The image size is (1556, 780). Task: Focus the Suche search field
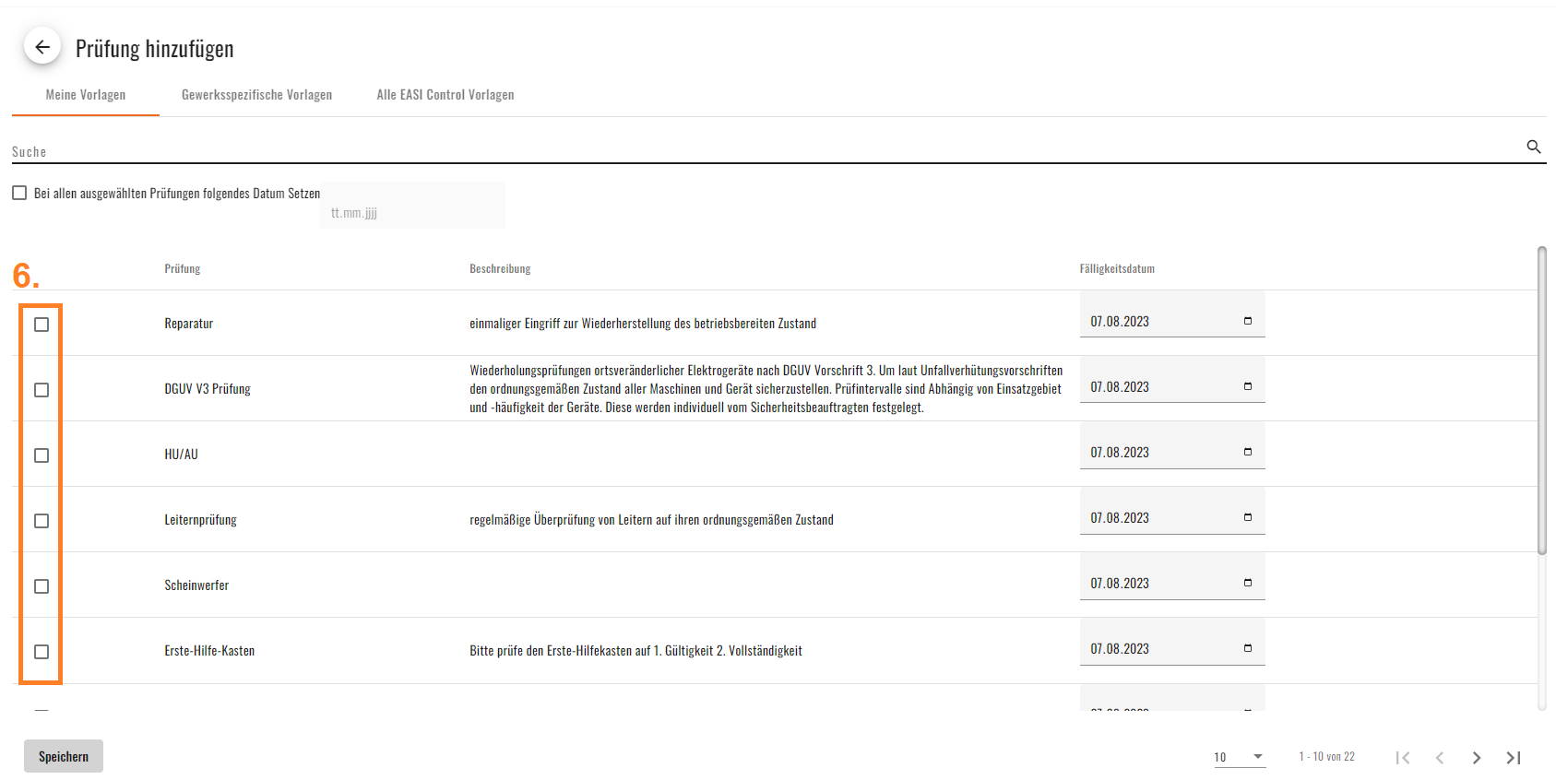[766, 150]
